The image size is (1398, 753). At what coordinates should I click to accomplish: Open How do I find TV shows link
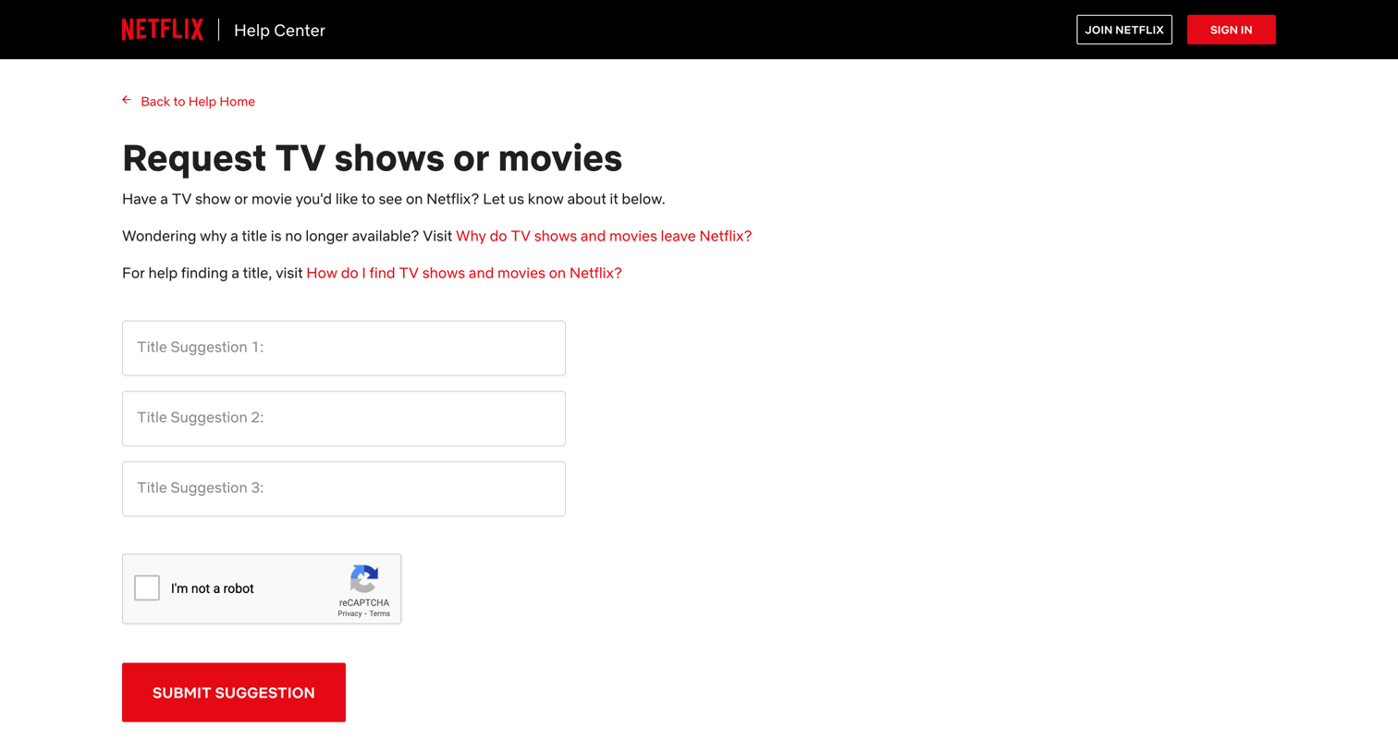[464, 273]
